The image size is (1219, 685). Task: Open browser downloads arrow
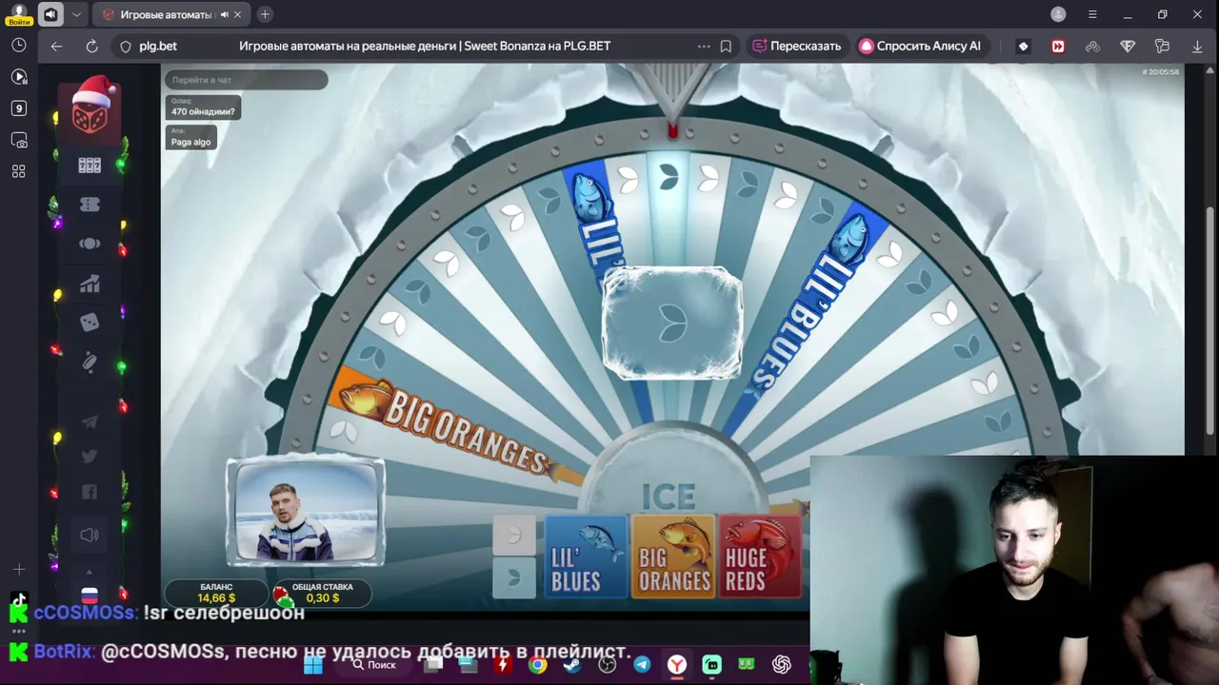(x=1197, y=46)
